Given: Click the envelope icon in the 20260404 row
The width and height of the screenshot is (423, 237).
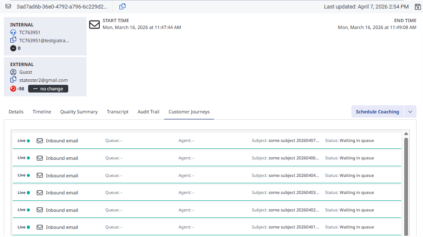Looking at the screenshot, I should [40, 176].
